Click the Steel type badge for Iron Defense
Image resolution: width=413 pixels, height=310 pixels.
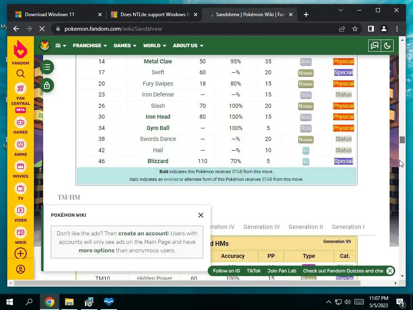click(x=306, y=95)
